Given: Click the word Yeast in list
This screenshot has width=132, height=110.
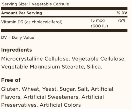Looking at the screenshot, I should [x=49, y=89].
